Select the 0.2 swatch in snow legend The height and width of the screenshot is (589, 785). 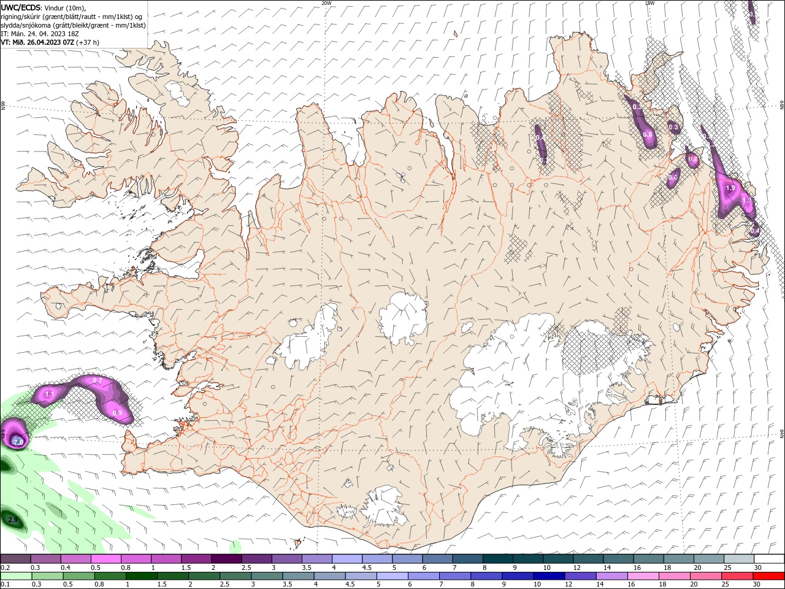[15, 559]
